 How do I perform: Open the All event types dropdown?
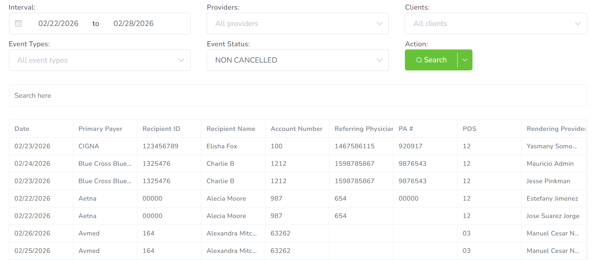pos(100,60)
